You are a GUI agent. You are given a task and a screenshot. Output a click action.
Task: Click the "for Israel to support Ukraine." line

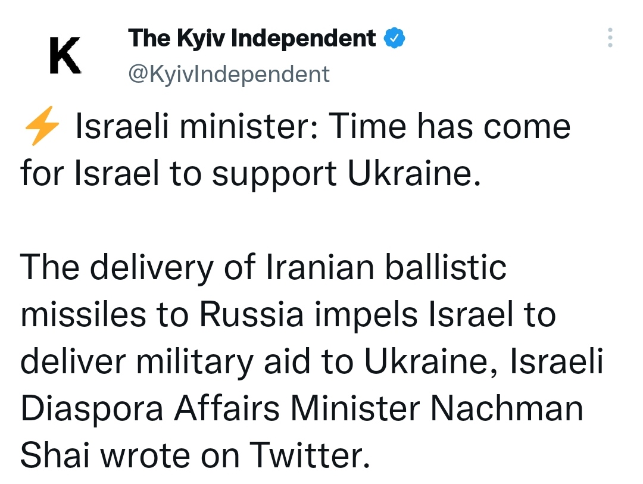click(x=250, y=174)
